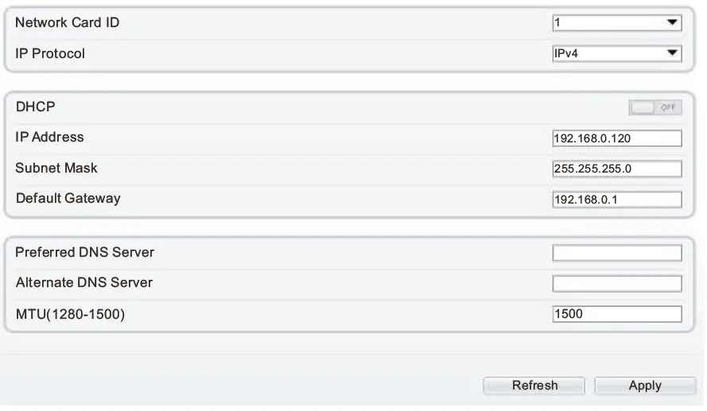Open the Network Card ID dropdown
This screenshot has height=411, width=707.
click(x=617, y=23)
